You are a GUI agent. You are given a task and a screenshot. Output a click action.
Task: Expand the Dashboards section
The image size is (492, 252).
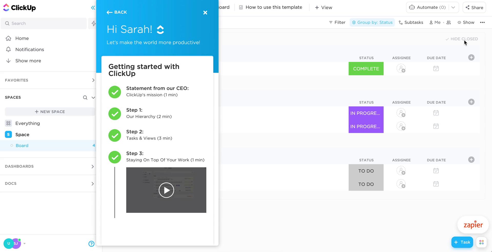coord(93,167)
